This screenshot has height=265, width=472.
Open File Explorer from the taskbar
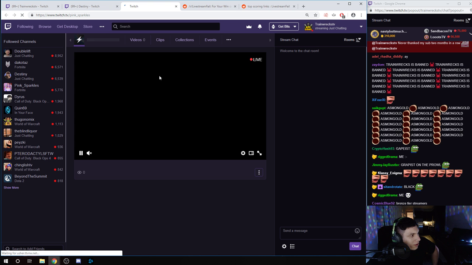[x=42, y=261]
